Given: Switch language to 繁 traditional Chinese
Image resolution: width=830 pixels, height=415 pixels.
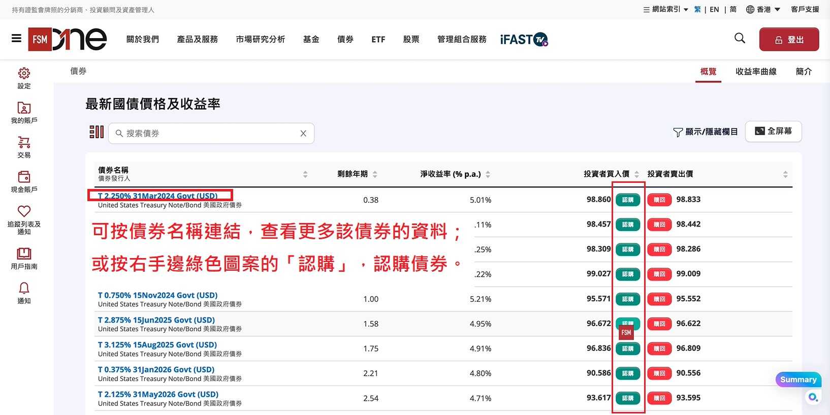Looking at the screenshot, I should pos(697,9).
